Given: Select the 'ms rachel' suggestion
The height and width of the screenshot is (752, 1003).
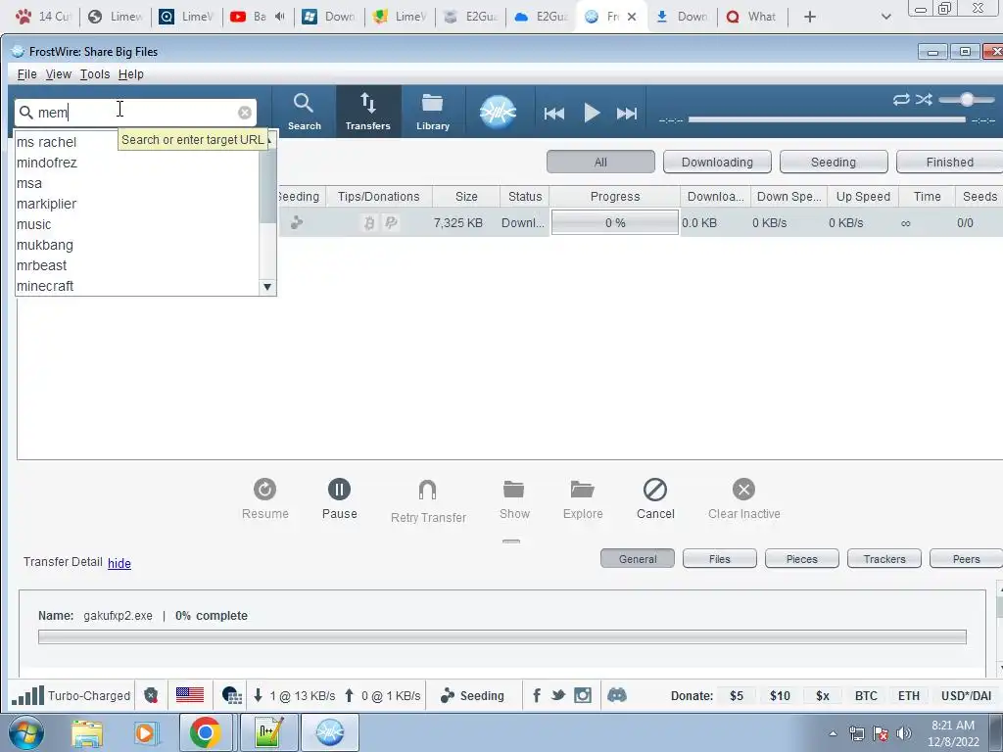Looking at the screenshot, I should (x=137, y=142).
